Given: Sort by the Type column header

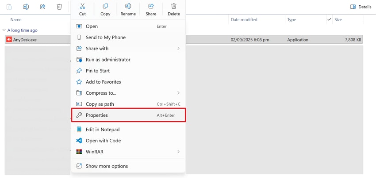Looking at the screenshot, I should tap(292, 19).
